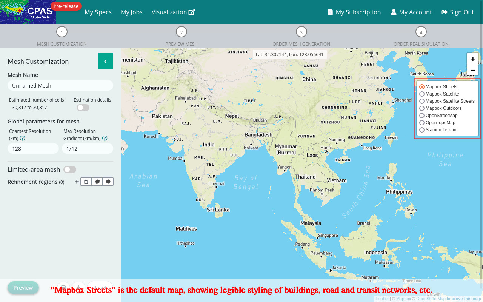Go to step 3 Order Mesh Generation
This screenshot has height=302, width=483.
[301, 32]
